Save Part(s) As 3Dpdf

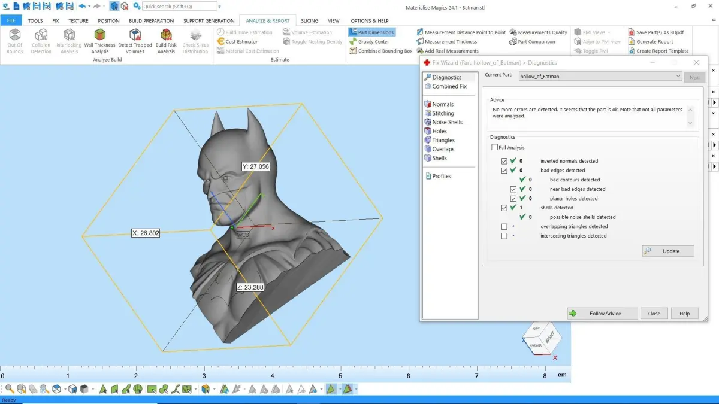click(x=655, y=32)
